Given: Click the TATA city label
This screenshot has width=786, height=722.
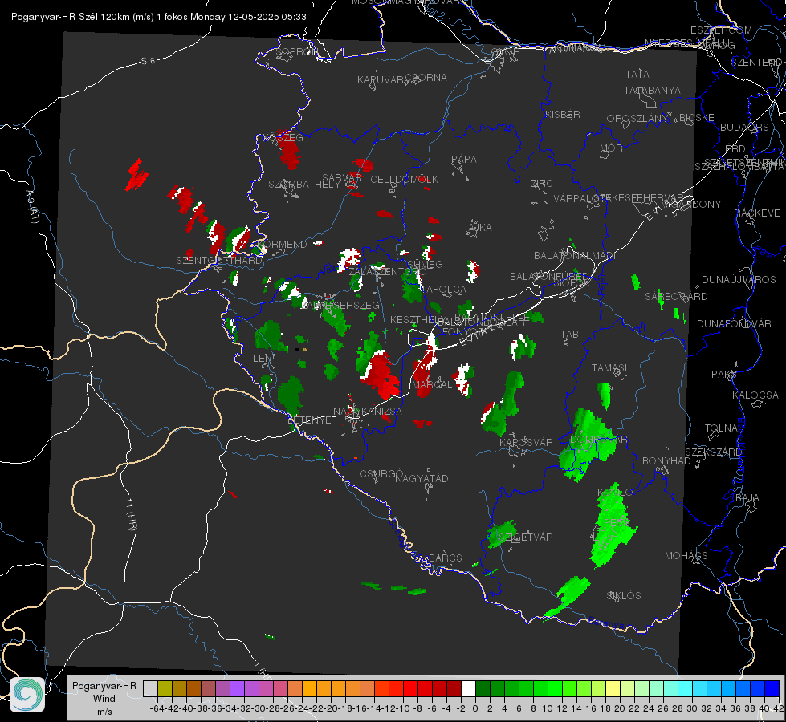Looking at the screenshot, I should (637, 74).
